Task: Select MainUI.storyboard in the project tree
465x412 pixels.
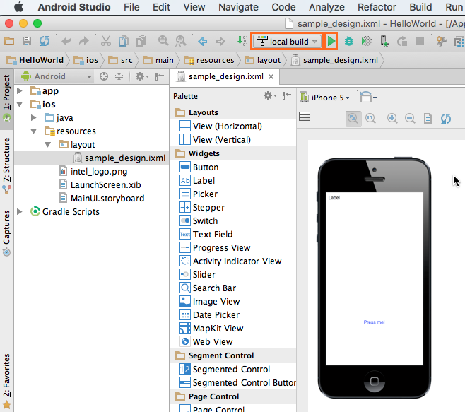Action: pyautogui.click(x=107, y=198)
